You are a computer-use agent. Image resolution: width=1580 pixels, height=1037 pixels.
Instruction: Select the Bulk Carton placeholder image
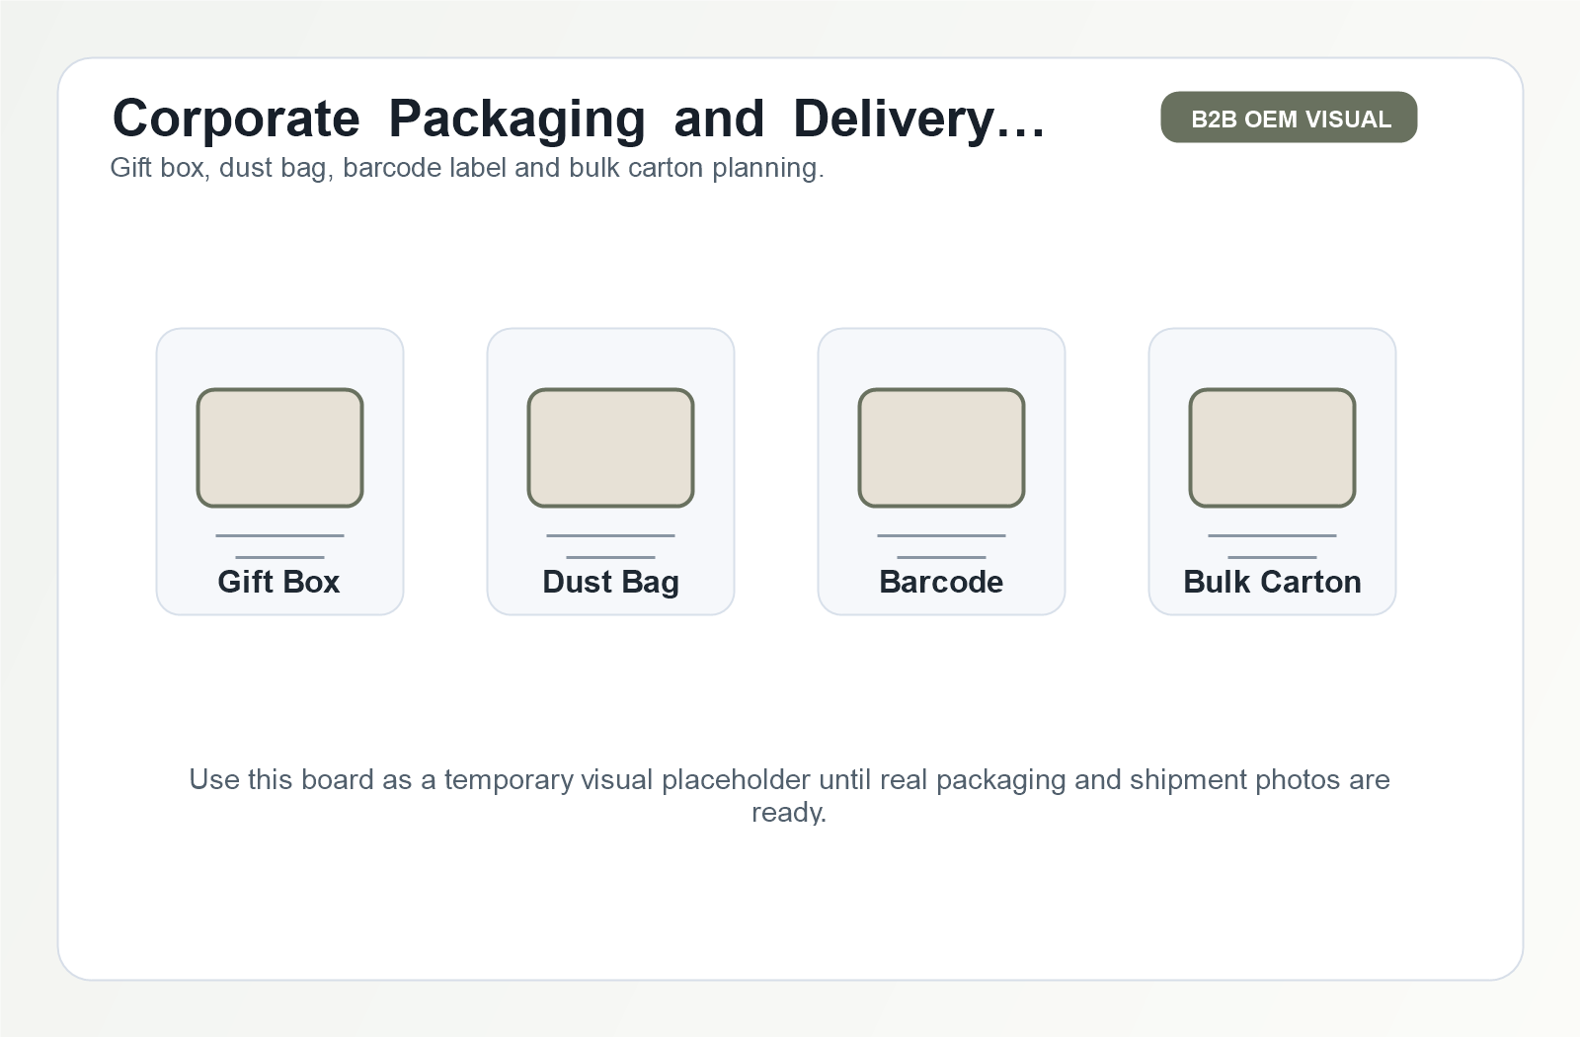coord(1273,448)
